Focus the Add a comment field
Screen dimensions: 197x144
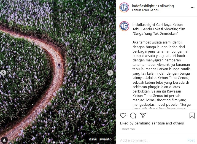[x=153, y=140]
